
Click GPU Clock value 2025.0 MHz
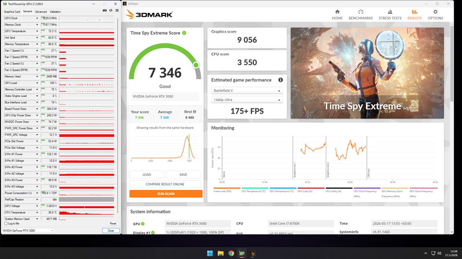(49, 18)
